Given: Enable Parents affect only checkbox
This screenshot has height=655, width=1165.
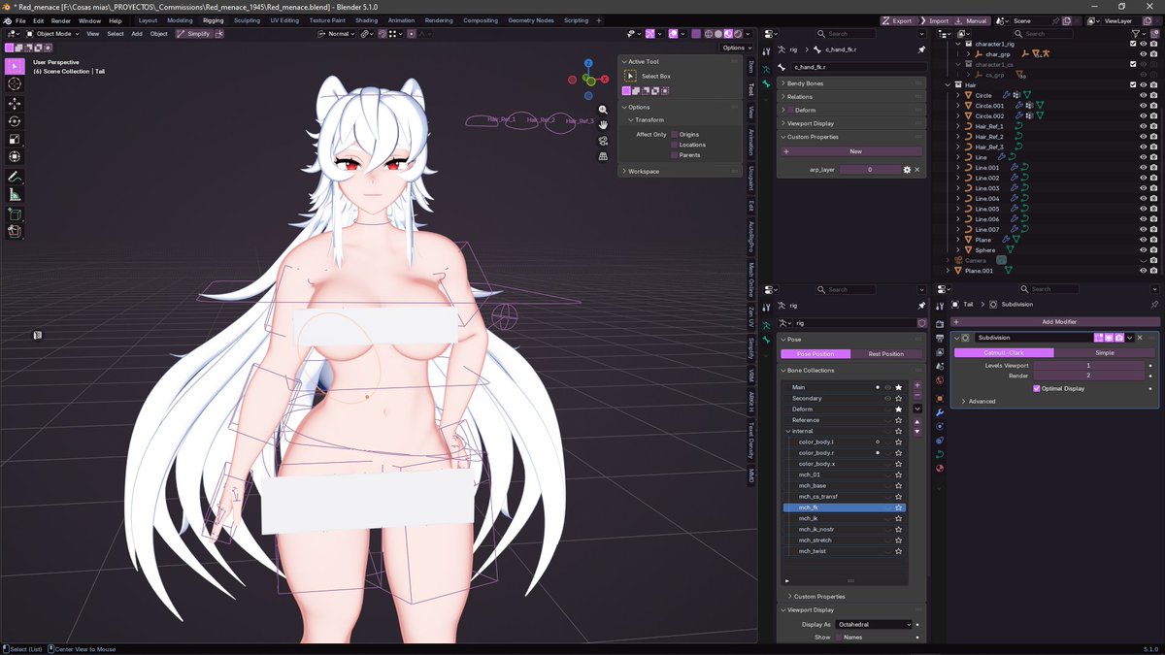Looking at the screenshot, I should point(676,155).
